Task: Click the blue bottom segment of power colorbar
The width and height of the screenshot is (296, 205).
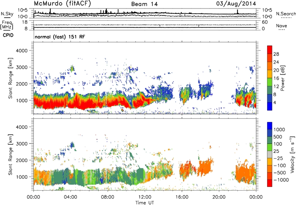Action: click(x=270, y=106)
